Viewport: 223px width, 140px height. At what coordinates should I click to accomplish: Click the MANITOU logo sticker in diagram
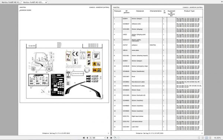click(74, 67)
